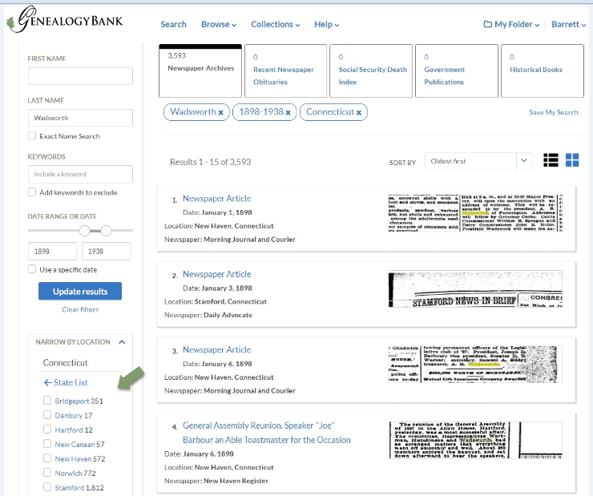Select the Danbury 17 checkbox
The height and width of the screenshot is (496, 593).
tap(47, 415)
